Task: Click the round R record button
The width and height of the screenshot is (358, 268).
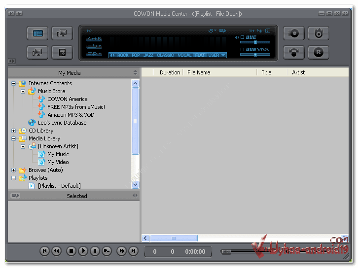Action: tap(318, 52)
